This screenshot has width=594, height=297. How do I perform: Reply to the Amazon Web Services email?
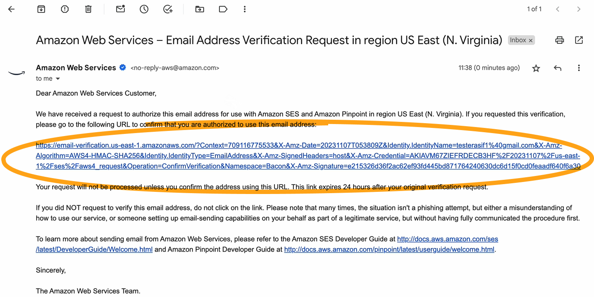tap(557, 68)
